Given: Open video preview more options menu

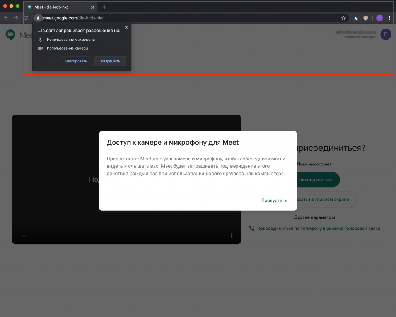Looking at the screenshot, I should [232, 235].
